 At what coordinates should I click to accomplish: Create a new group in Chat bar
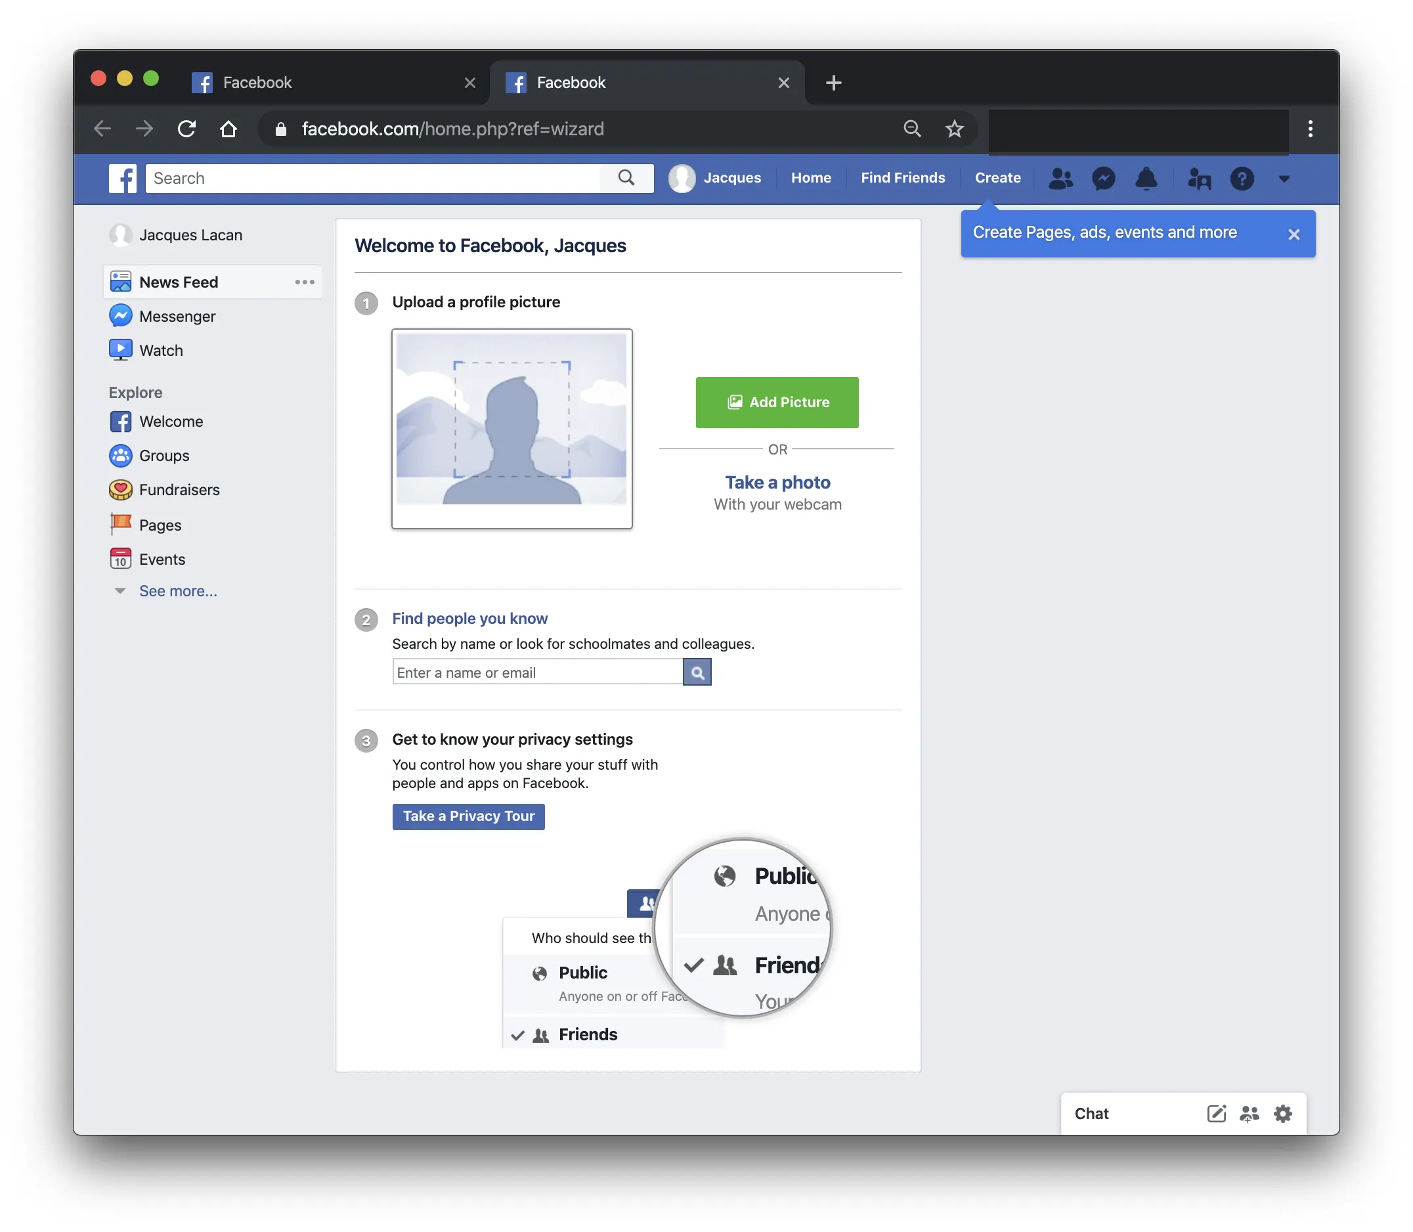(1250, 1114)
